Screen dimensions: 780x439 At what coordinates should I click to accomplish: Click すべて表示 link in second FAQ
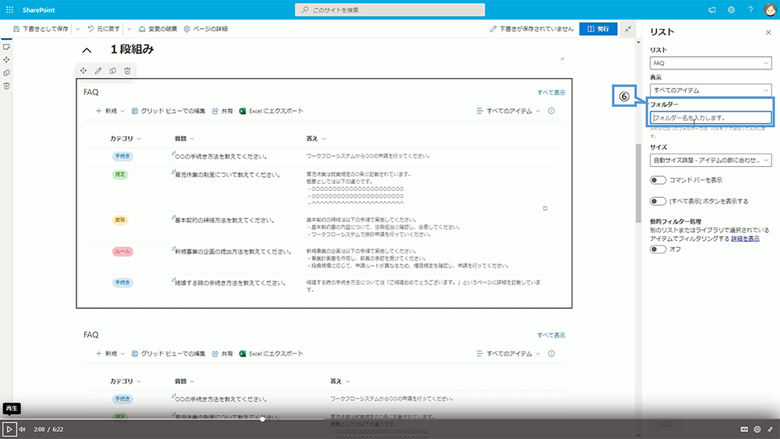(x=551, y=335)
